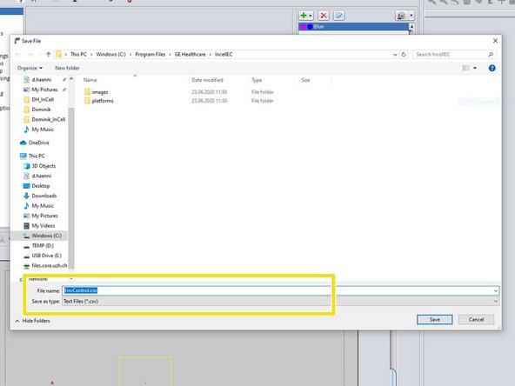Click the Search IncellEC box
Screen dimensions: 515x386
click(454, 55)
